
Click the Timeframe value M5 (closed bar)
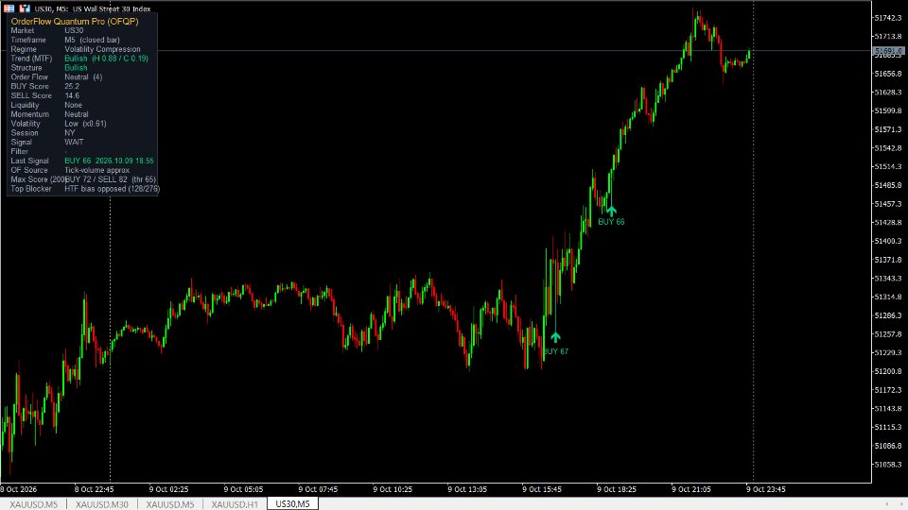[x=92, y=40]
